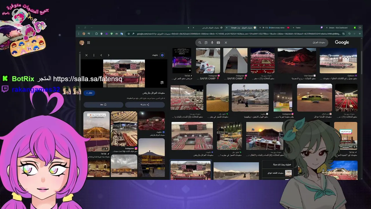Close the Google search results tab
This screenshot has height=209, width=371.
tap(227, 28)
